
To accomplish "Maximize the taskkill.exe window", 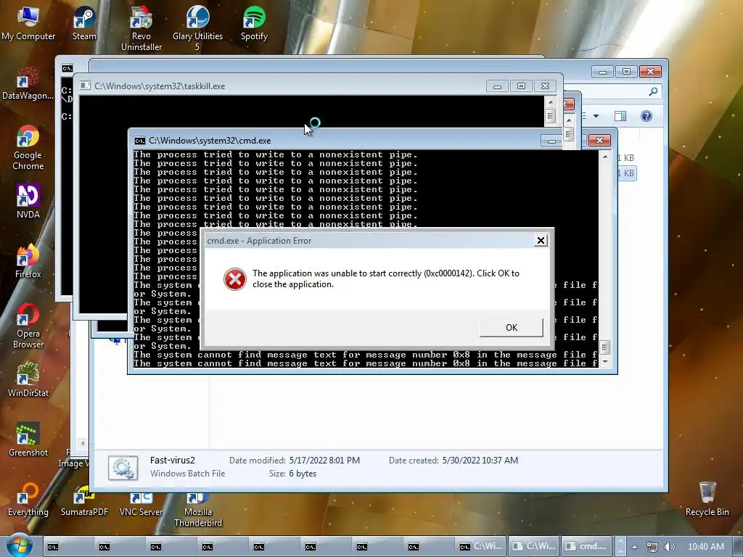I will pyautogui.click(x=521, y=86).
